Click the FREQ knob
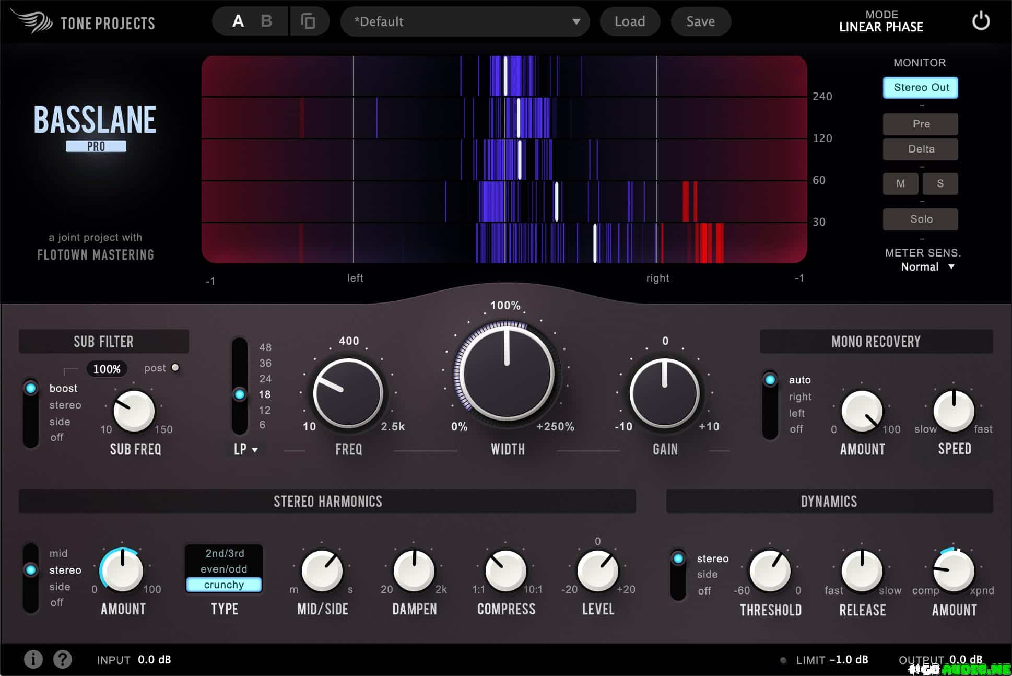This screenshot has width=1012, height=676. coord(348,393)
